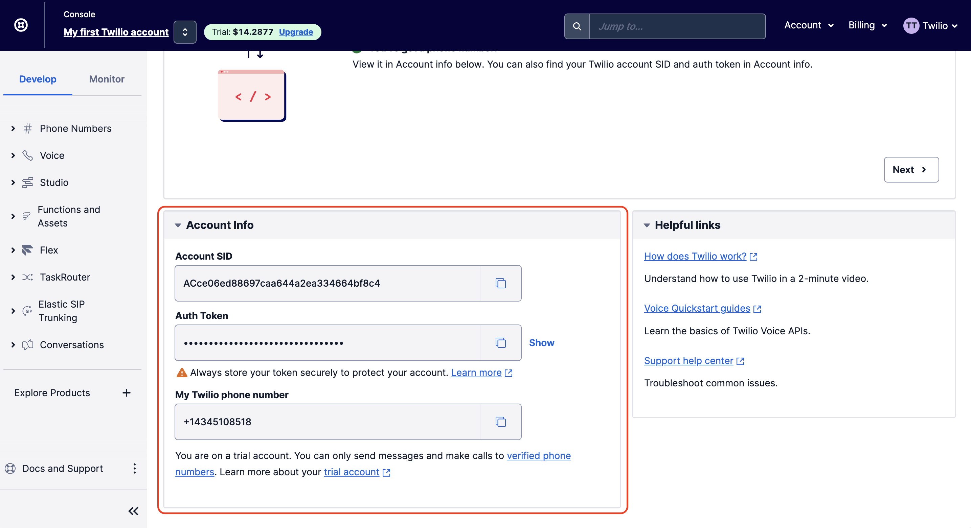Click the Twilio home logo icon
Image resolution: width=971 pixels, height=528 pixels.
point(21,25)
